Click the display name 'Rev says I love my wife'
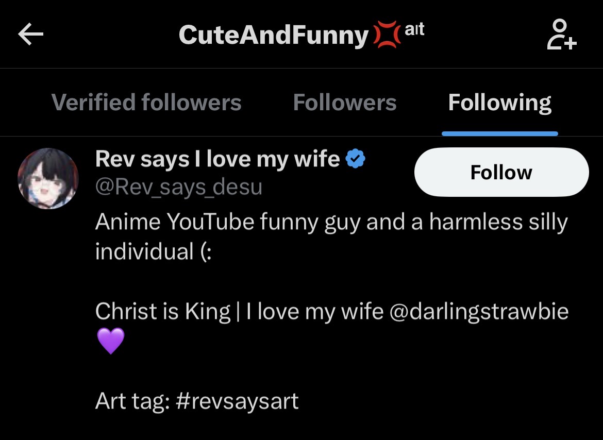Image resolution: width=603 pixels, height=440 pixels. [x=217, y=159]
